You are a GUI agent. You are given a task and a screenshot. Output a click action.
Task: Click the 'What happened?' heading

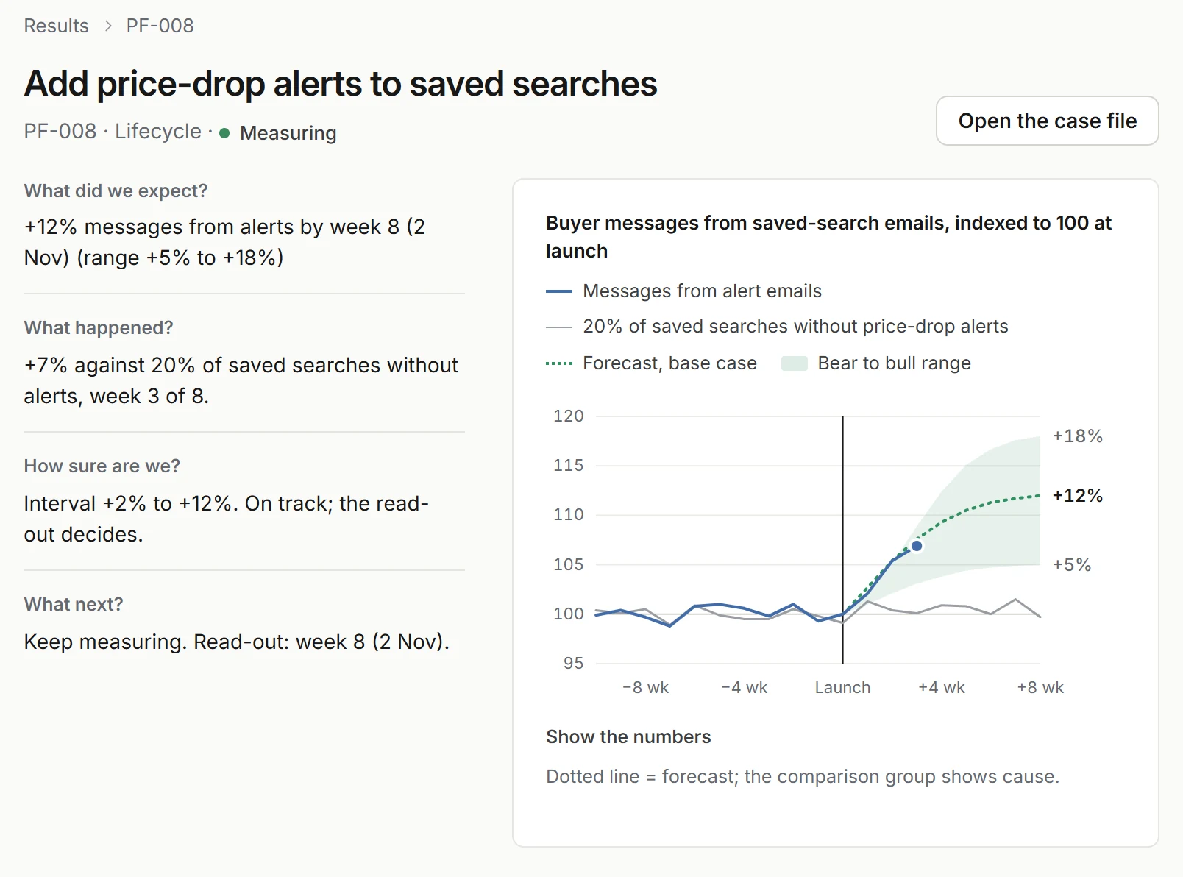(x=99, y=327)
